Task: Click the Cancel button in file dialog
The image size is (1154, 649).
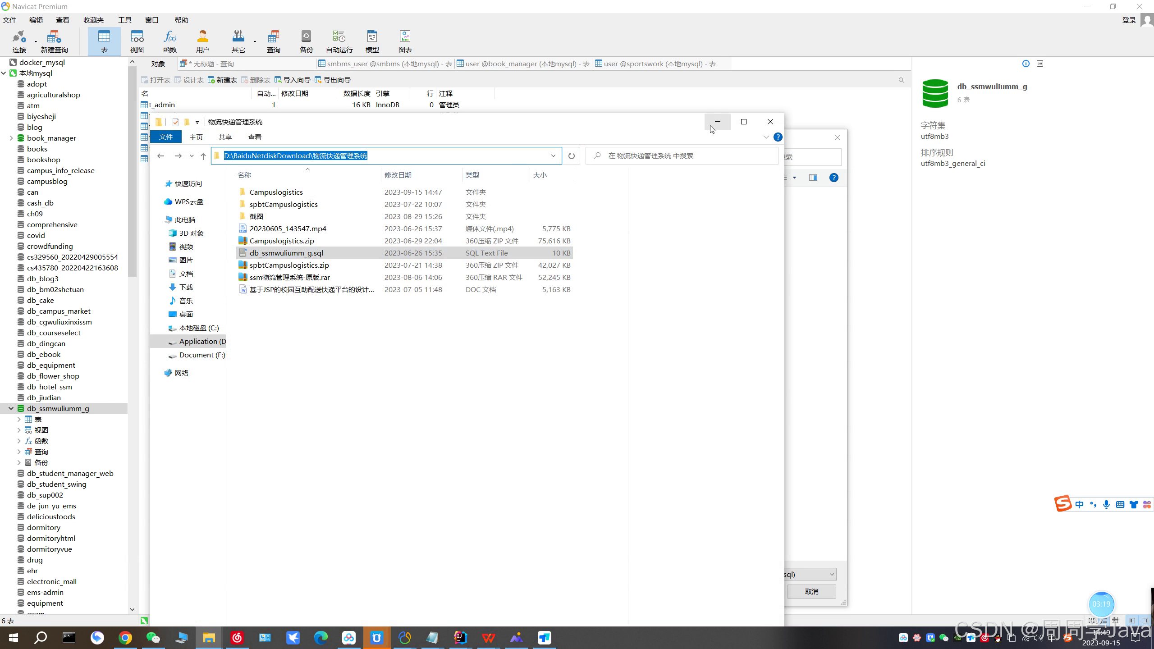Action: [811, 591]
